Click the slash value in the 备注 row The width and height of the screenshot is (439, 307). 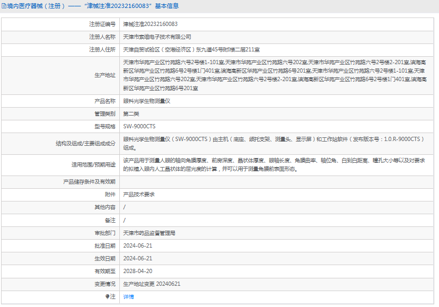[125, 220]
